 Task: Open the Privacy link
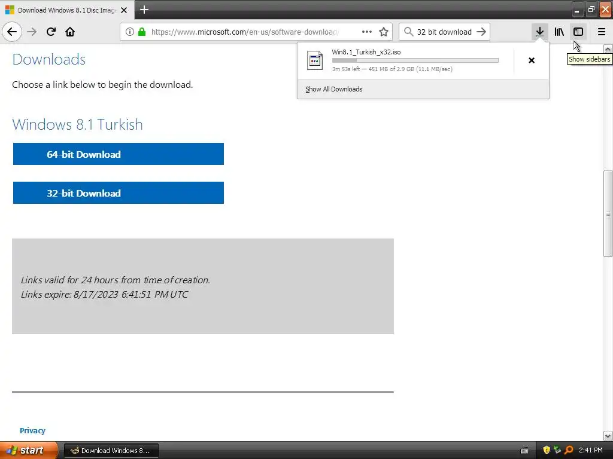(32, 430)
